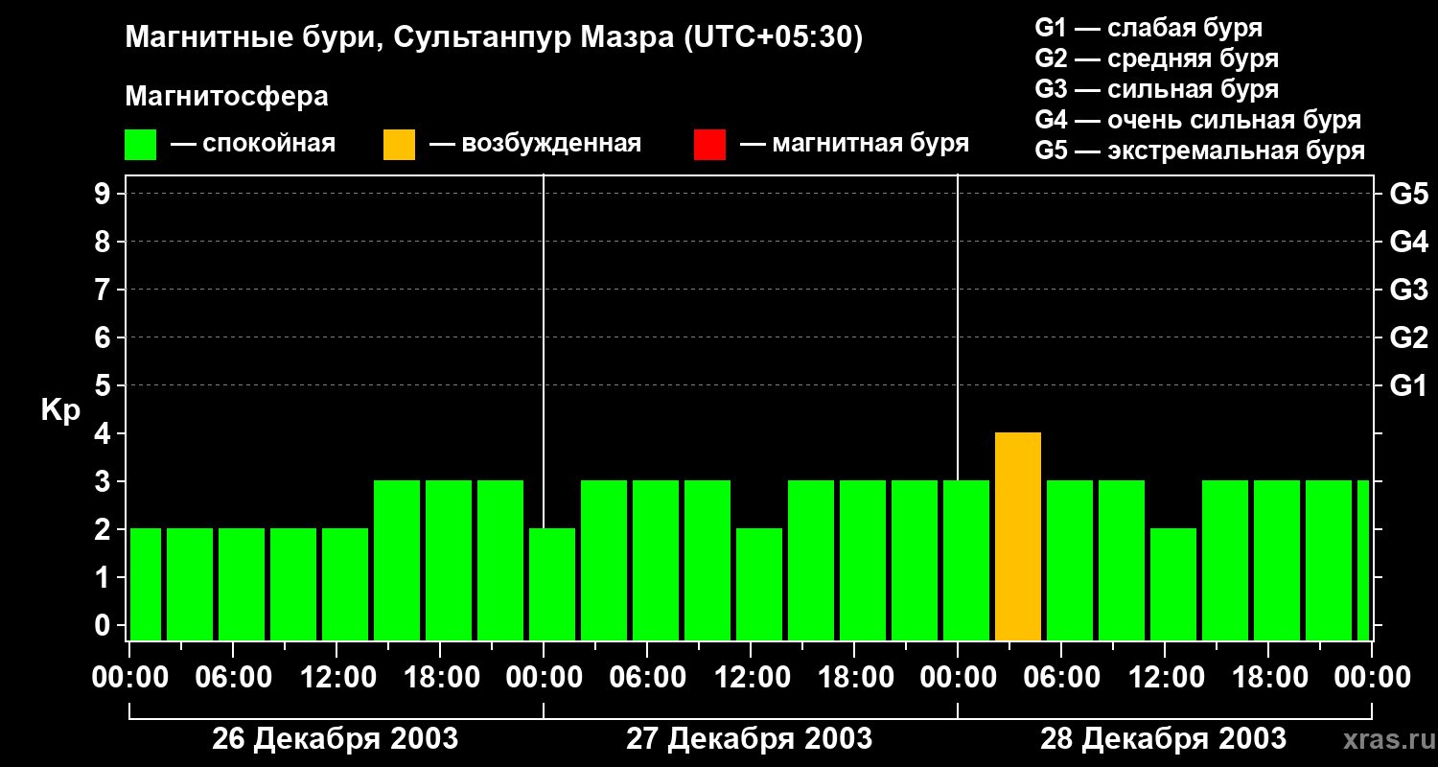The image size is (1438, 767).
Task: Click the 'Kp' axis label
Action: (x=60, y=410)
